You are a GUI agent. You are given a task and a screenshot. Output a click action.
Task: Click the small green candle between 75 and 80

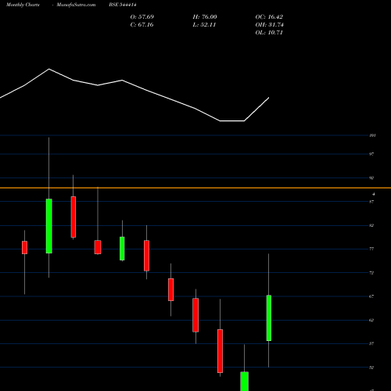[x=122, y=249]
